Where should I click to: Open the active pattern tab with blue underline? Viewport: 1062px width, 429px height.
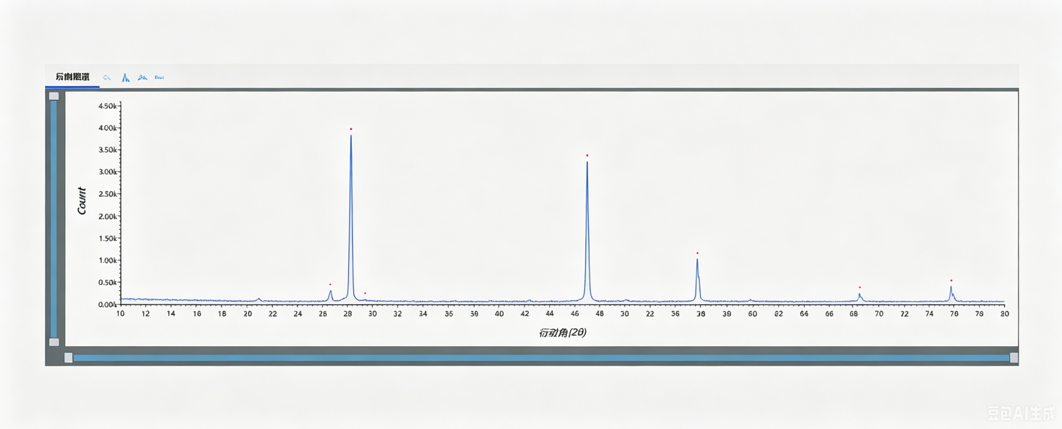(x=73, y=77)
